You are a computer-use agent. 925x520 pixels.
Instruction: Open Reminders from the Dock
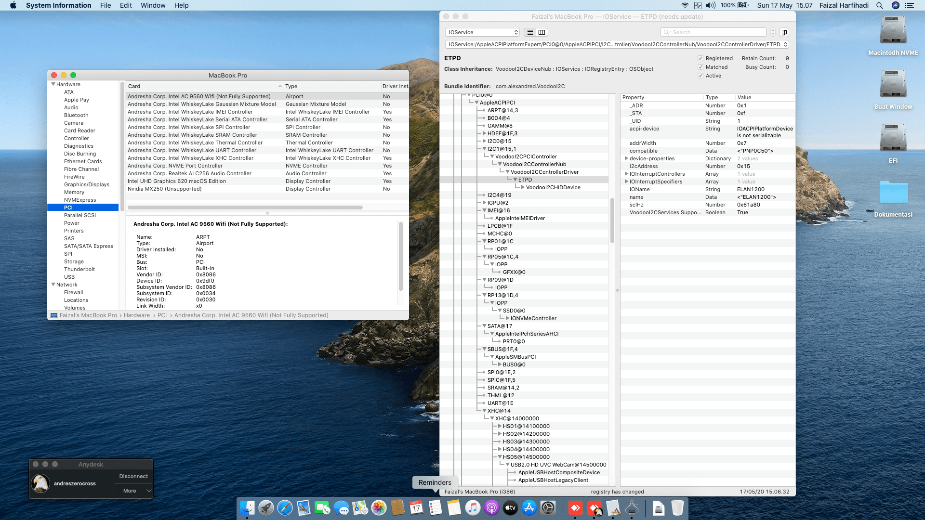click(x=435, y=507)
